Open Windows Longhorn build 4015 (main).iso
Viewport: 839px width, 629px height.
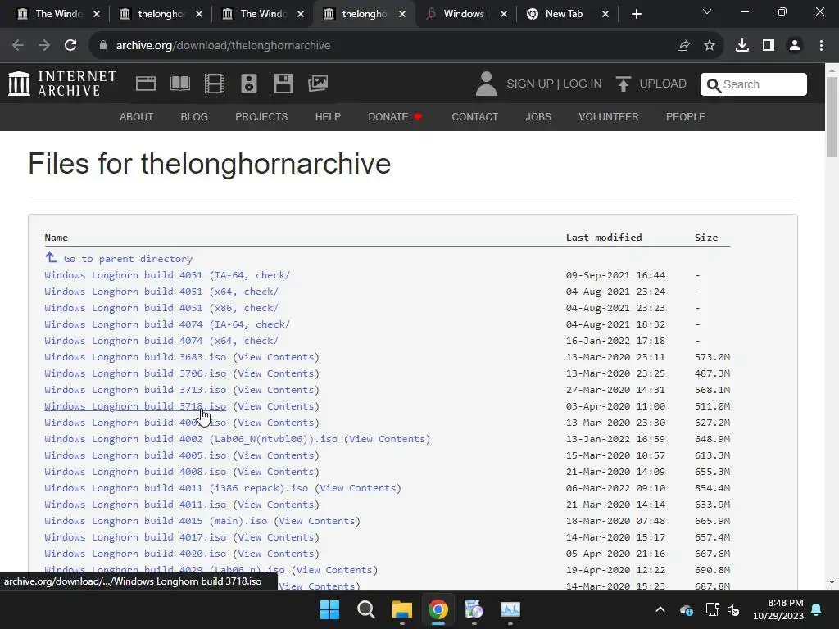point(156,521)
